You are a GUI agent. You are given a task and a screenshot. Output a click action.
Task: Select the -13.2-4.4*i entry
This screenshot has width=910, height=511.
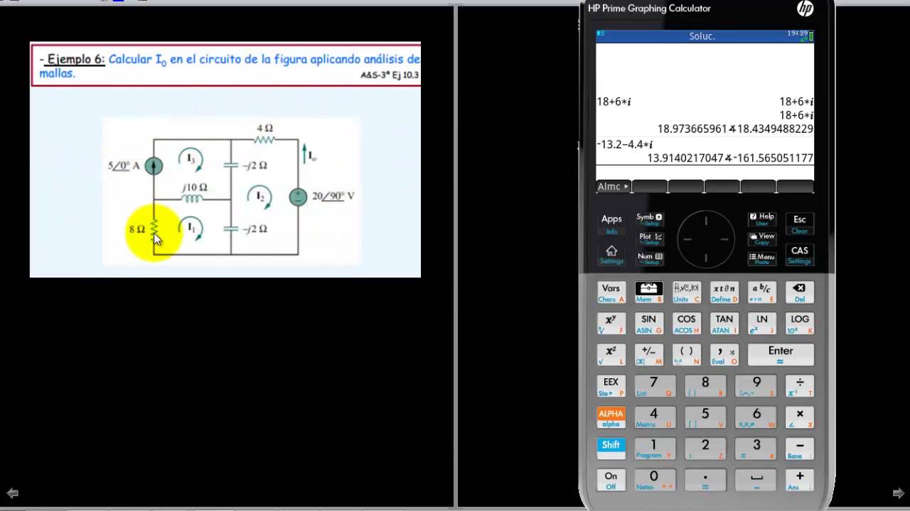coord(625,145)
